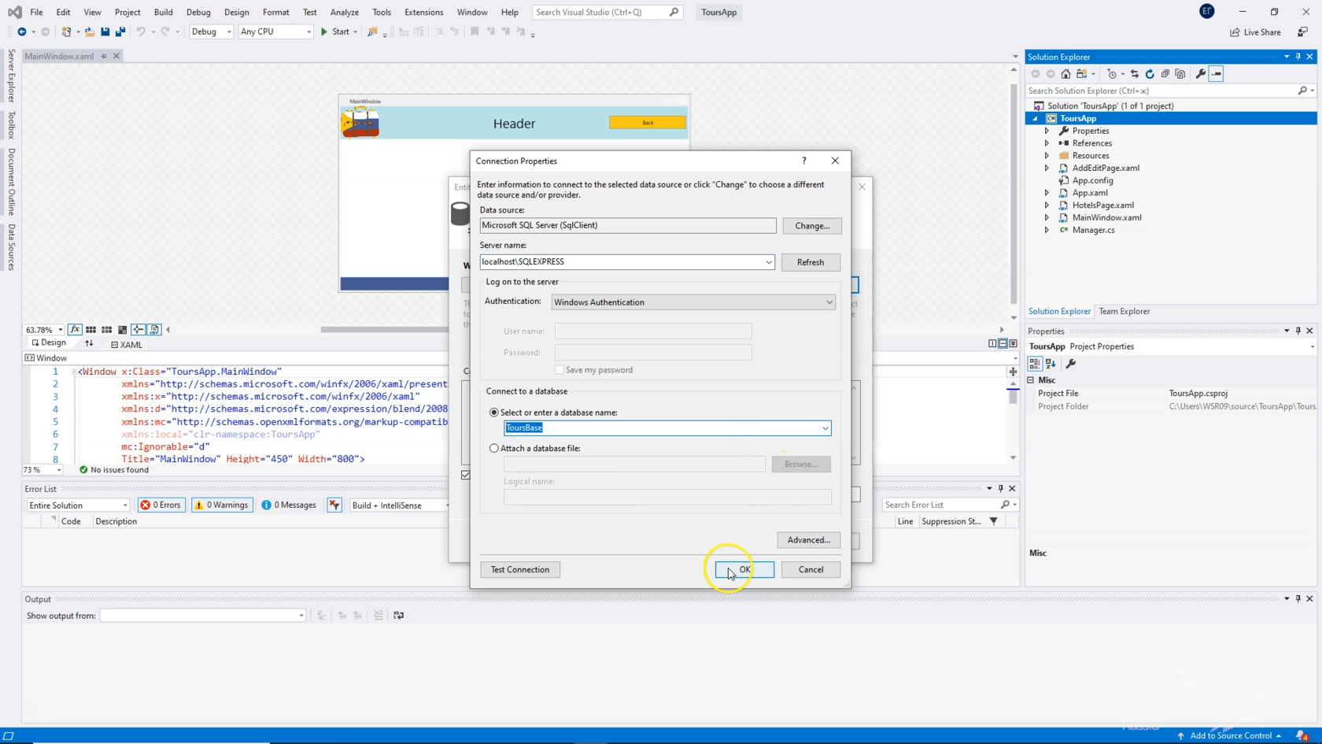Click Sync with Active Document icon

point(1134,74)
